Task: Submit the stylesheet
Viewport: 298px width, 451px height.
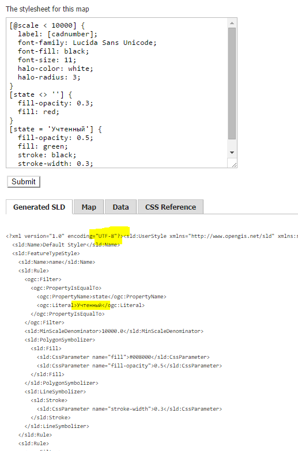Action: (x=23, y=182)
